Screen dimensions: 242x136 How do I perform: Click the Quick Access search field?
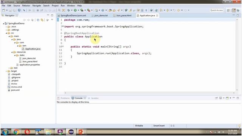(217, 10)
